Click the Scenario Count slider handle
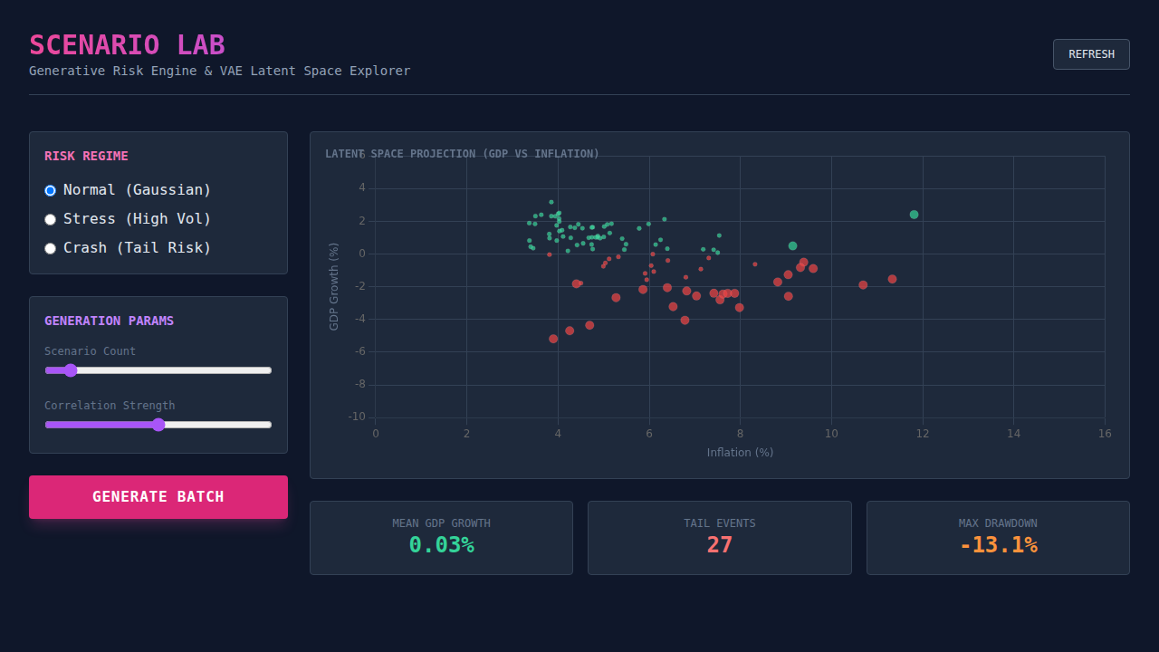Screen dimensions: 1159x652 [71, 370]
